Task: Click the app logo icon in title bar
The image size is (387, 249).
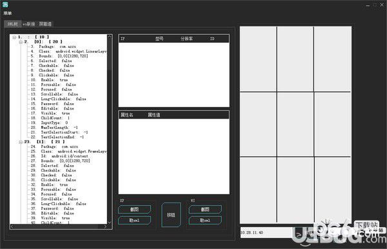Action: pos(5,5)
